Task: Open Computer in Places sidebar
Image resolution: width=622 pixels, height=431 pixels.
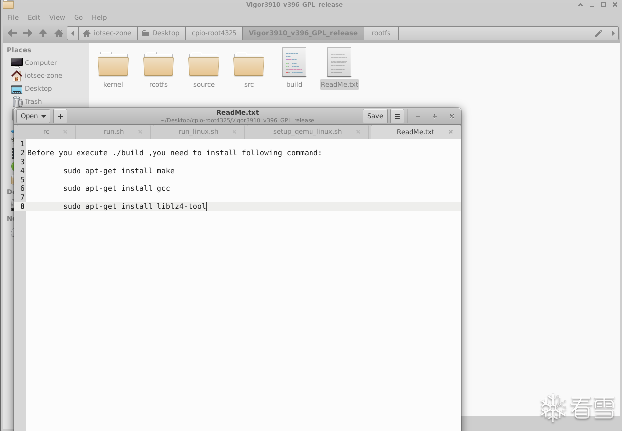Action: pos(41,62)
